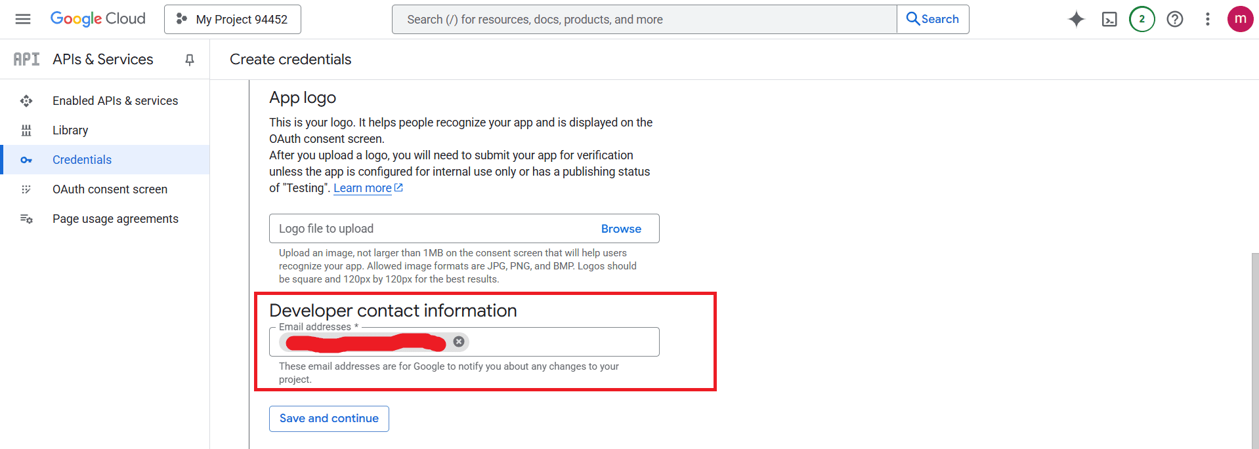Image resolution: width=1259 pixels, height=449 pixels.
Task: Open Gemini AI assistant sparkle icon
Action: 1076,19
